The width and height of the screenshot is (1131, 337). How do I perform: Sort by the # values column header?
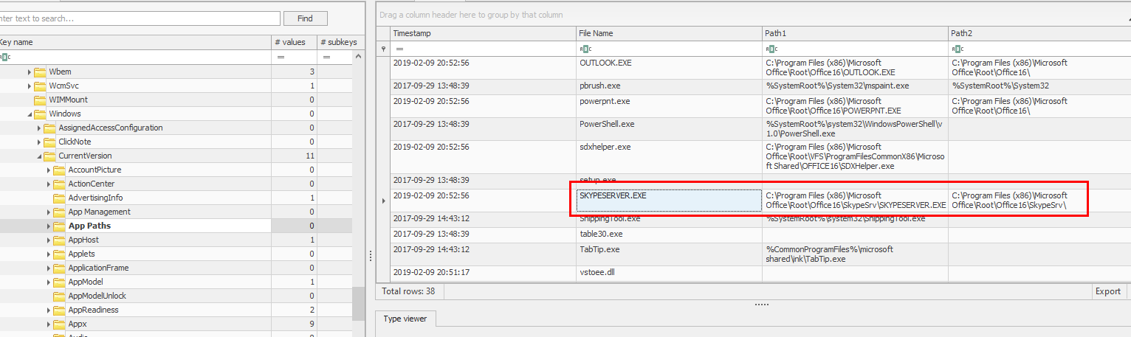(x=294, y=42)
